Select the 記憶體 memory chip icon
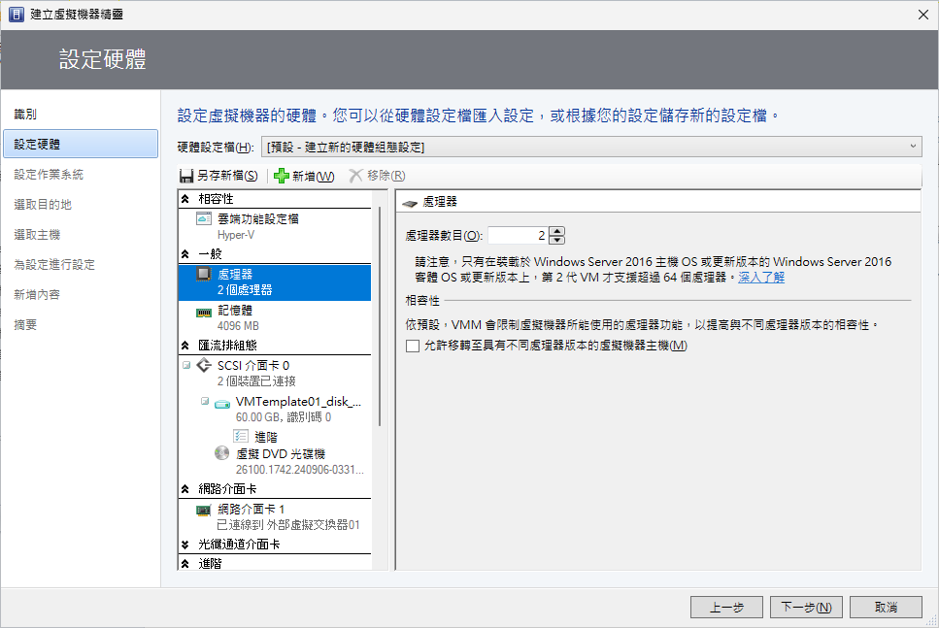Viewport: 939px width, 628px height. pyautogui.click(x=204, y=312)
